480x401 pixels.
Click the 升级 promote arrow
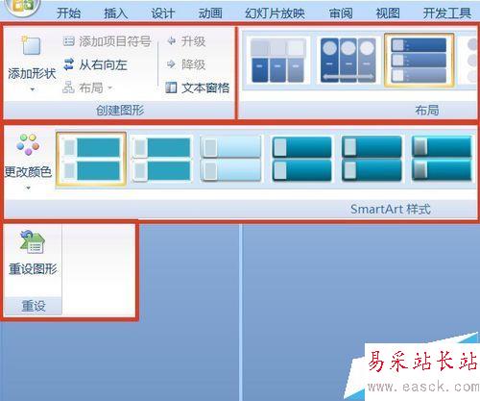click(x=172, y=41)
